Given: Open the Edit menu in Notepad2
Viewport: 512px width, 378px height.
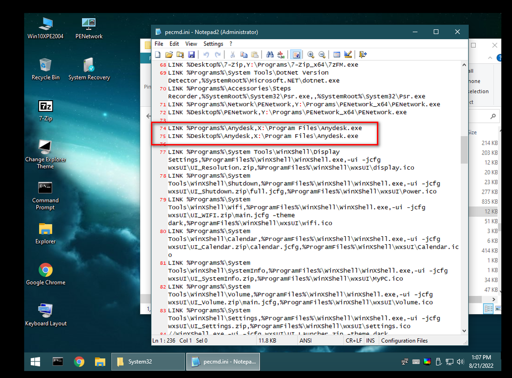Looking at the screenshot, I should (174, 44).
